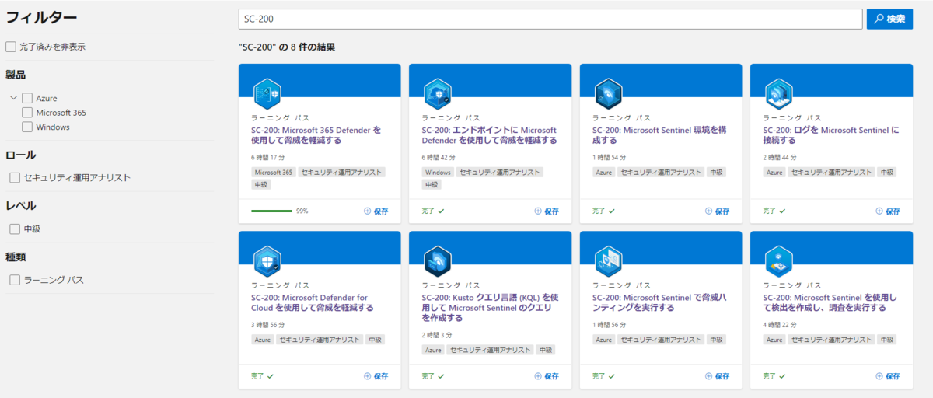Open SC-200: Microsoft Sentinel を使用して検出を作成し link
933x398 pixels.
(x=830, y=302)
